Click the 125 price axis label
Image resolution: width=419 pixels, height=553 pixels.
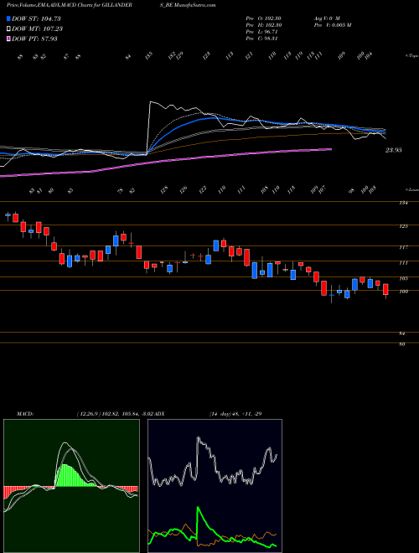tap(404, 226)
